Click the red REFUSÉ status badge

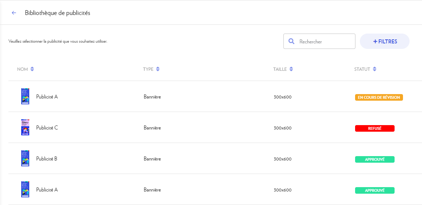[374, 128]
